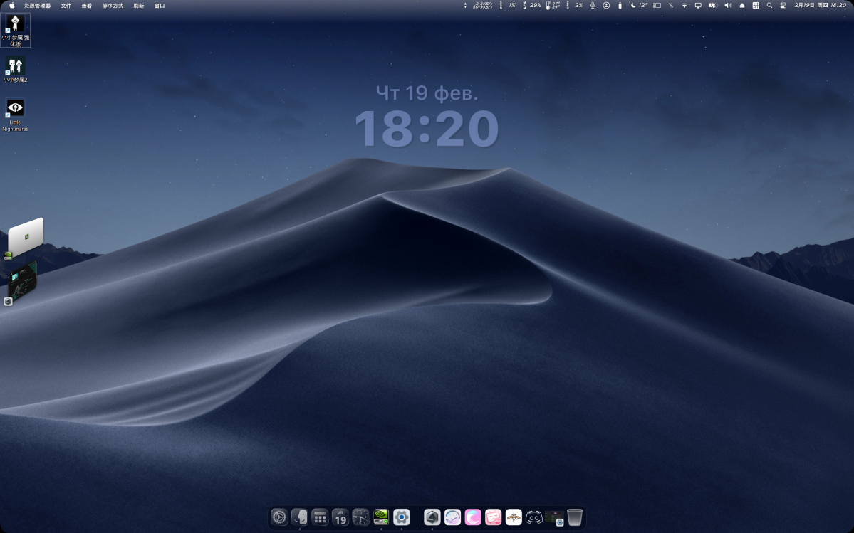Viewport: 854px width, 533px height.
Task: Expand the volume speaker control
Action: coord(728,5)
